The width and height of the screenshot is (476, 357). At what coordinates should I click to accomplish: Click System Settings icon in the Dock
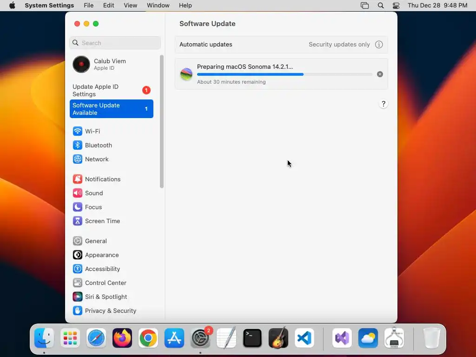(x=200, y=338)
